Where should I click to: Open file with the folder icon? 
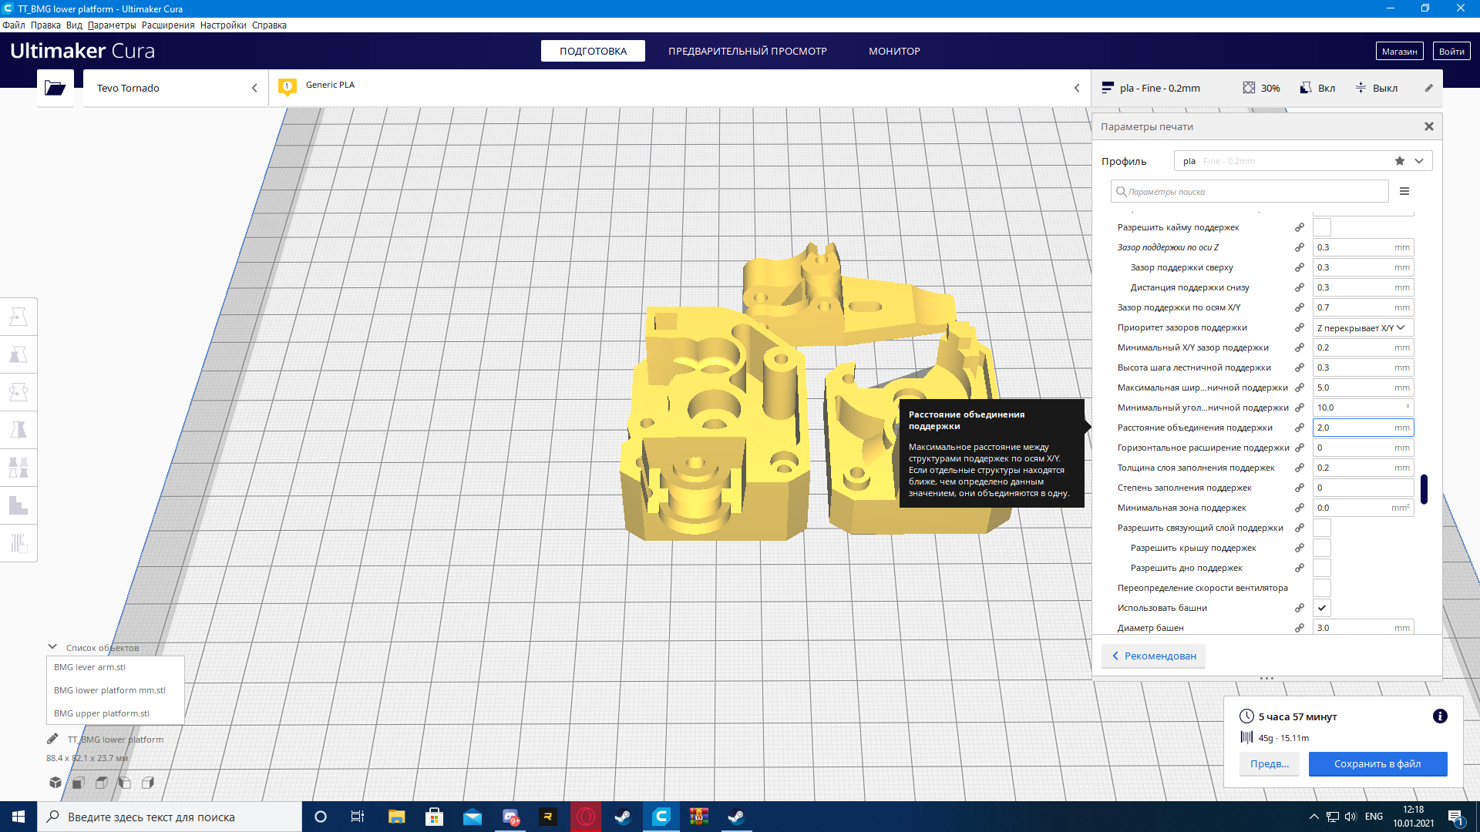click(x=55, y=88)
